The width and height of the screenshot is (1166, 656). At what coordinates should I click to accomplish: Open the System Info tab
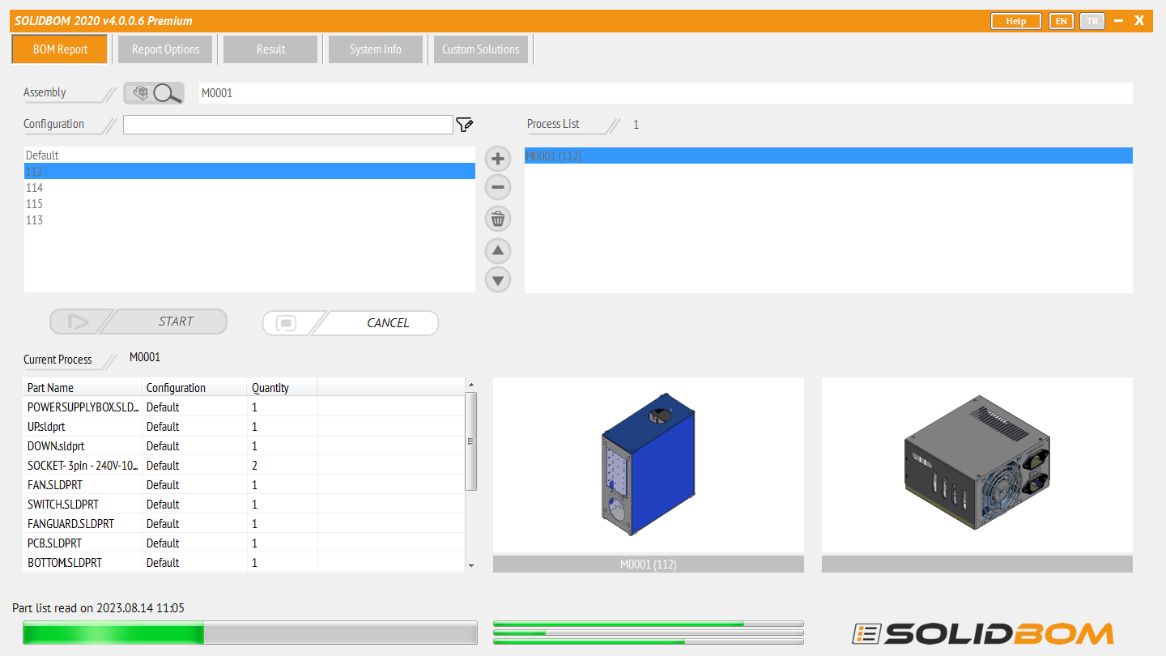(x=376, y=49)
